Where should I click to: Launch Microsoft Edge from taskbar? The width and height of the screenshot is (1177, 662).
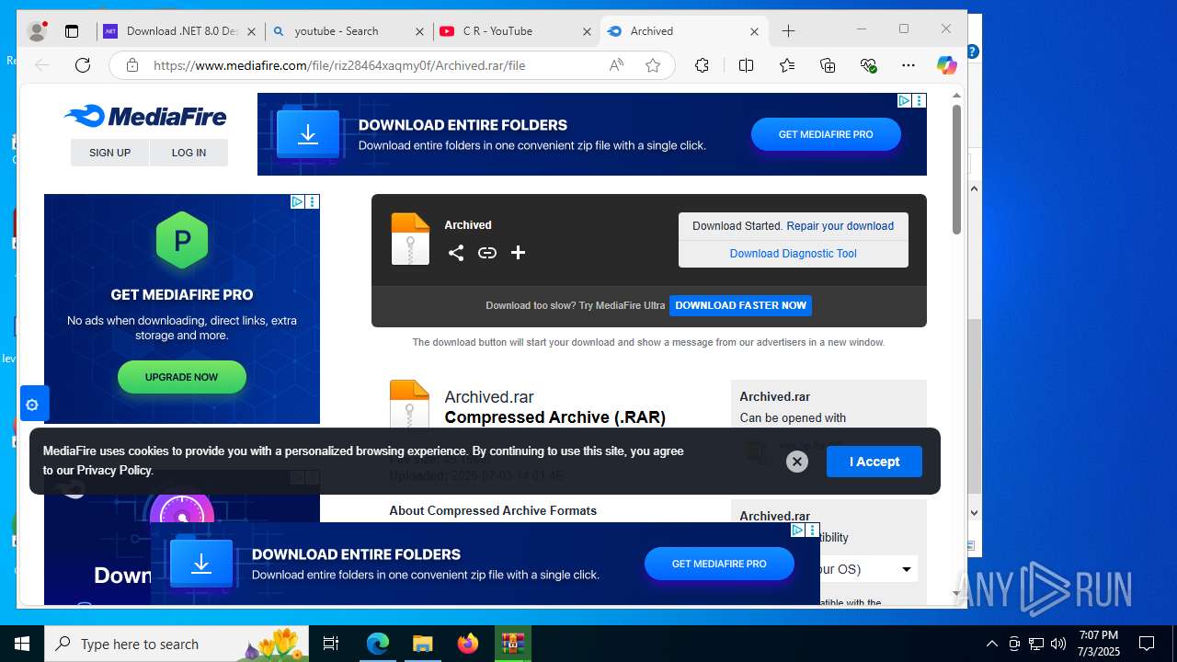pyautogui.click(x=378, y=644)
